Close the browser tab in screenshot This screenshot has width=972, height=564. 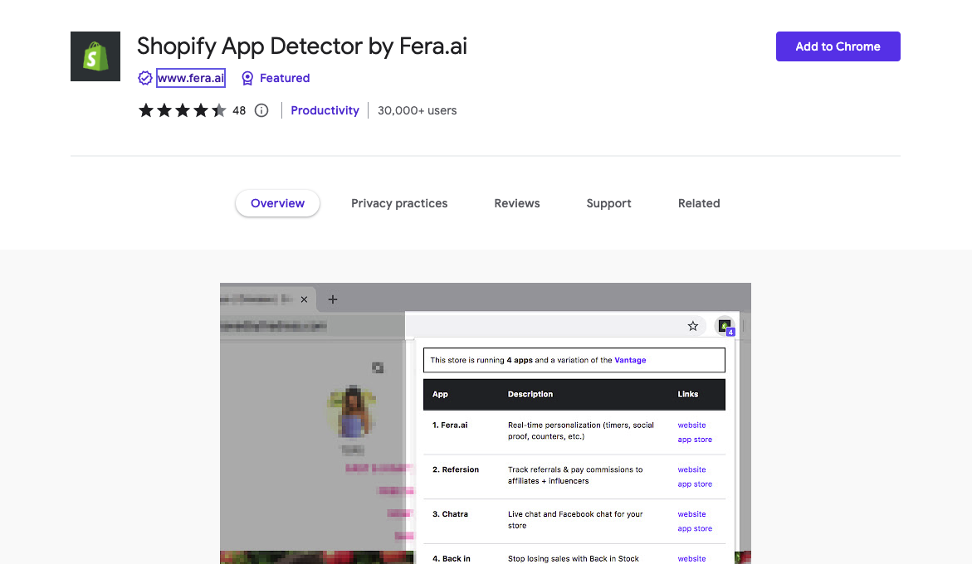(305, 299)
